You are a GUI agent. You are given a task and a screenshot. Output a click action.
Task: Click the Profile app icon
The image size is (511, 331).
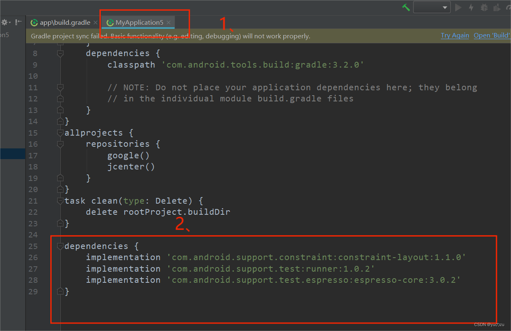click(497, 7)
